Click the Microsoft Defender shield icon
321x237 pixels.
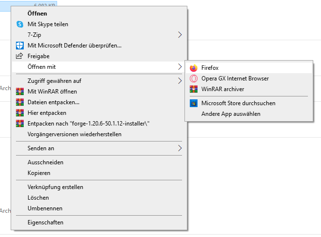point(20,46)
